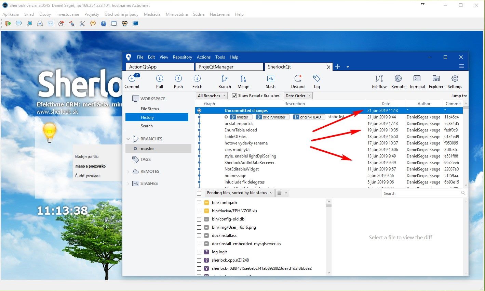The height and width of the screenshot is (291, 485).
Task: Click the envelope mail icon in Sherlook toolbar
Action: (x=51, y=24)
